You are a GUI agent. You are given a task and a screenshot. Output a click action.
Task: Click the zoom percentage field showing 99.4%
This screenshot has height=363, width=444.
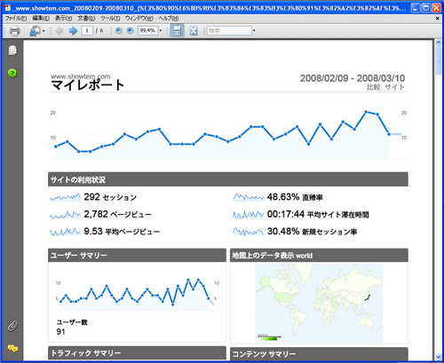tap(147, 30)
